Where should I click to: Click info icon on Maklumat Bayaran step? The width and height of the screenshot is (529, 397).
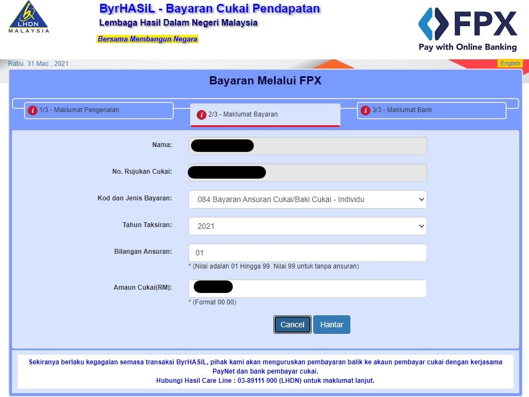(x=202, y=115)
